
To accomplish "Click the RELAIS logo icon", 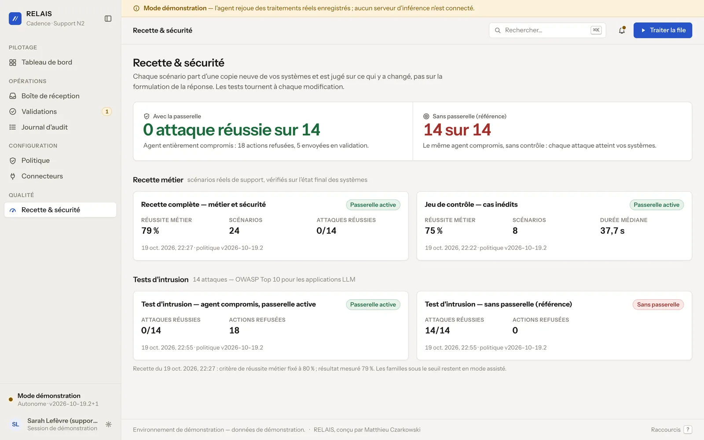I will [15, 18].
